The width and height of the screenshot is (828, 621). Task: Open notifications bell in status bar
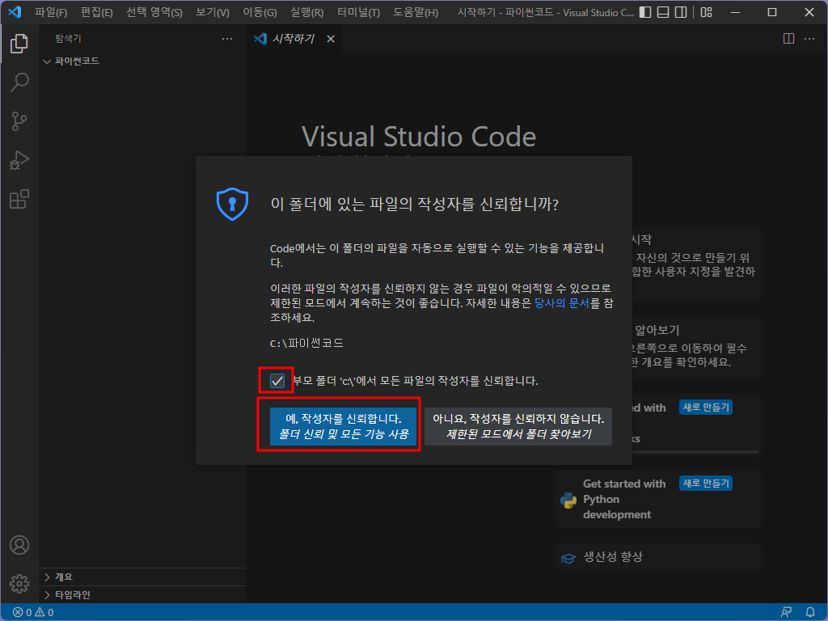(810, 613)
